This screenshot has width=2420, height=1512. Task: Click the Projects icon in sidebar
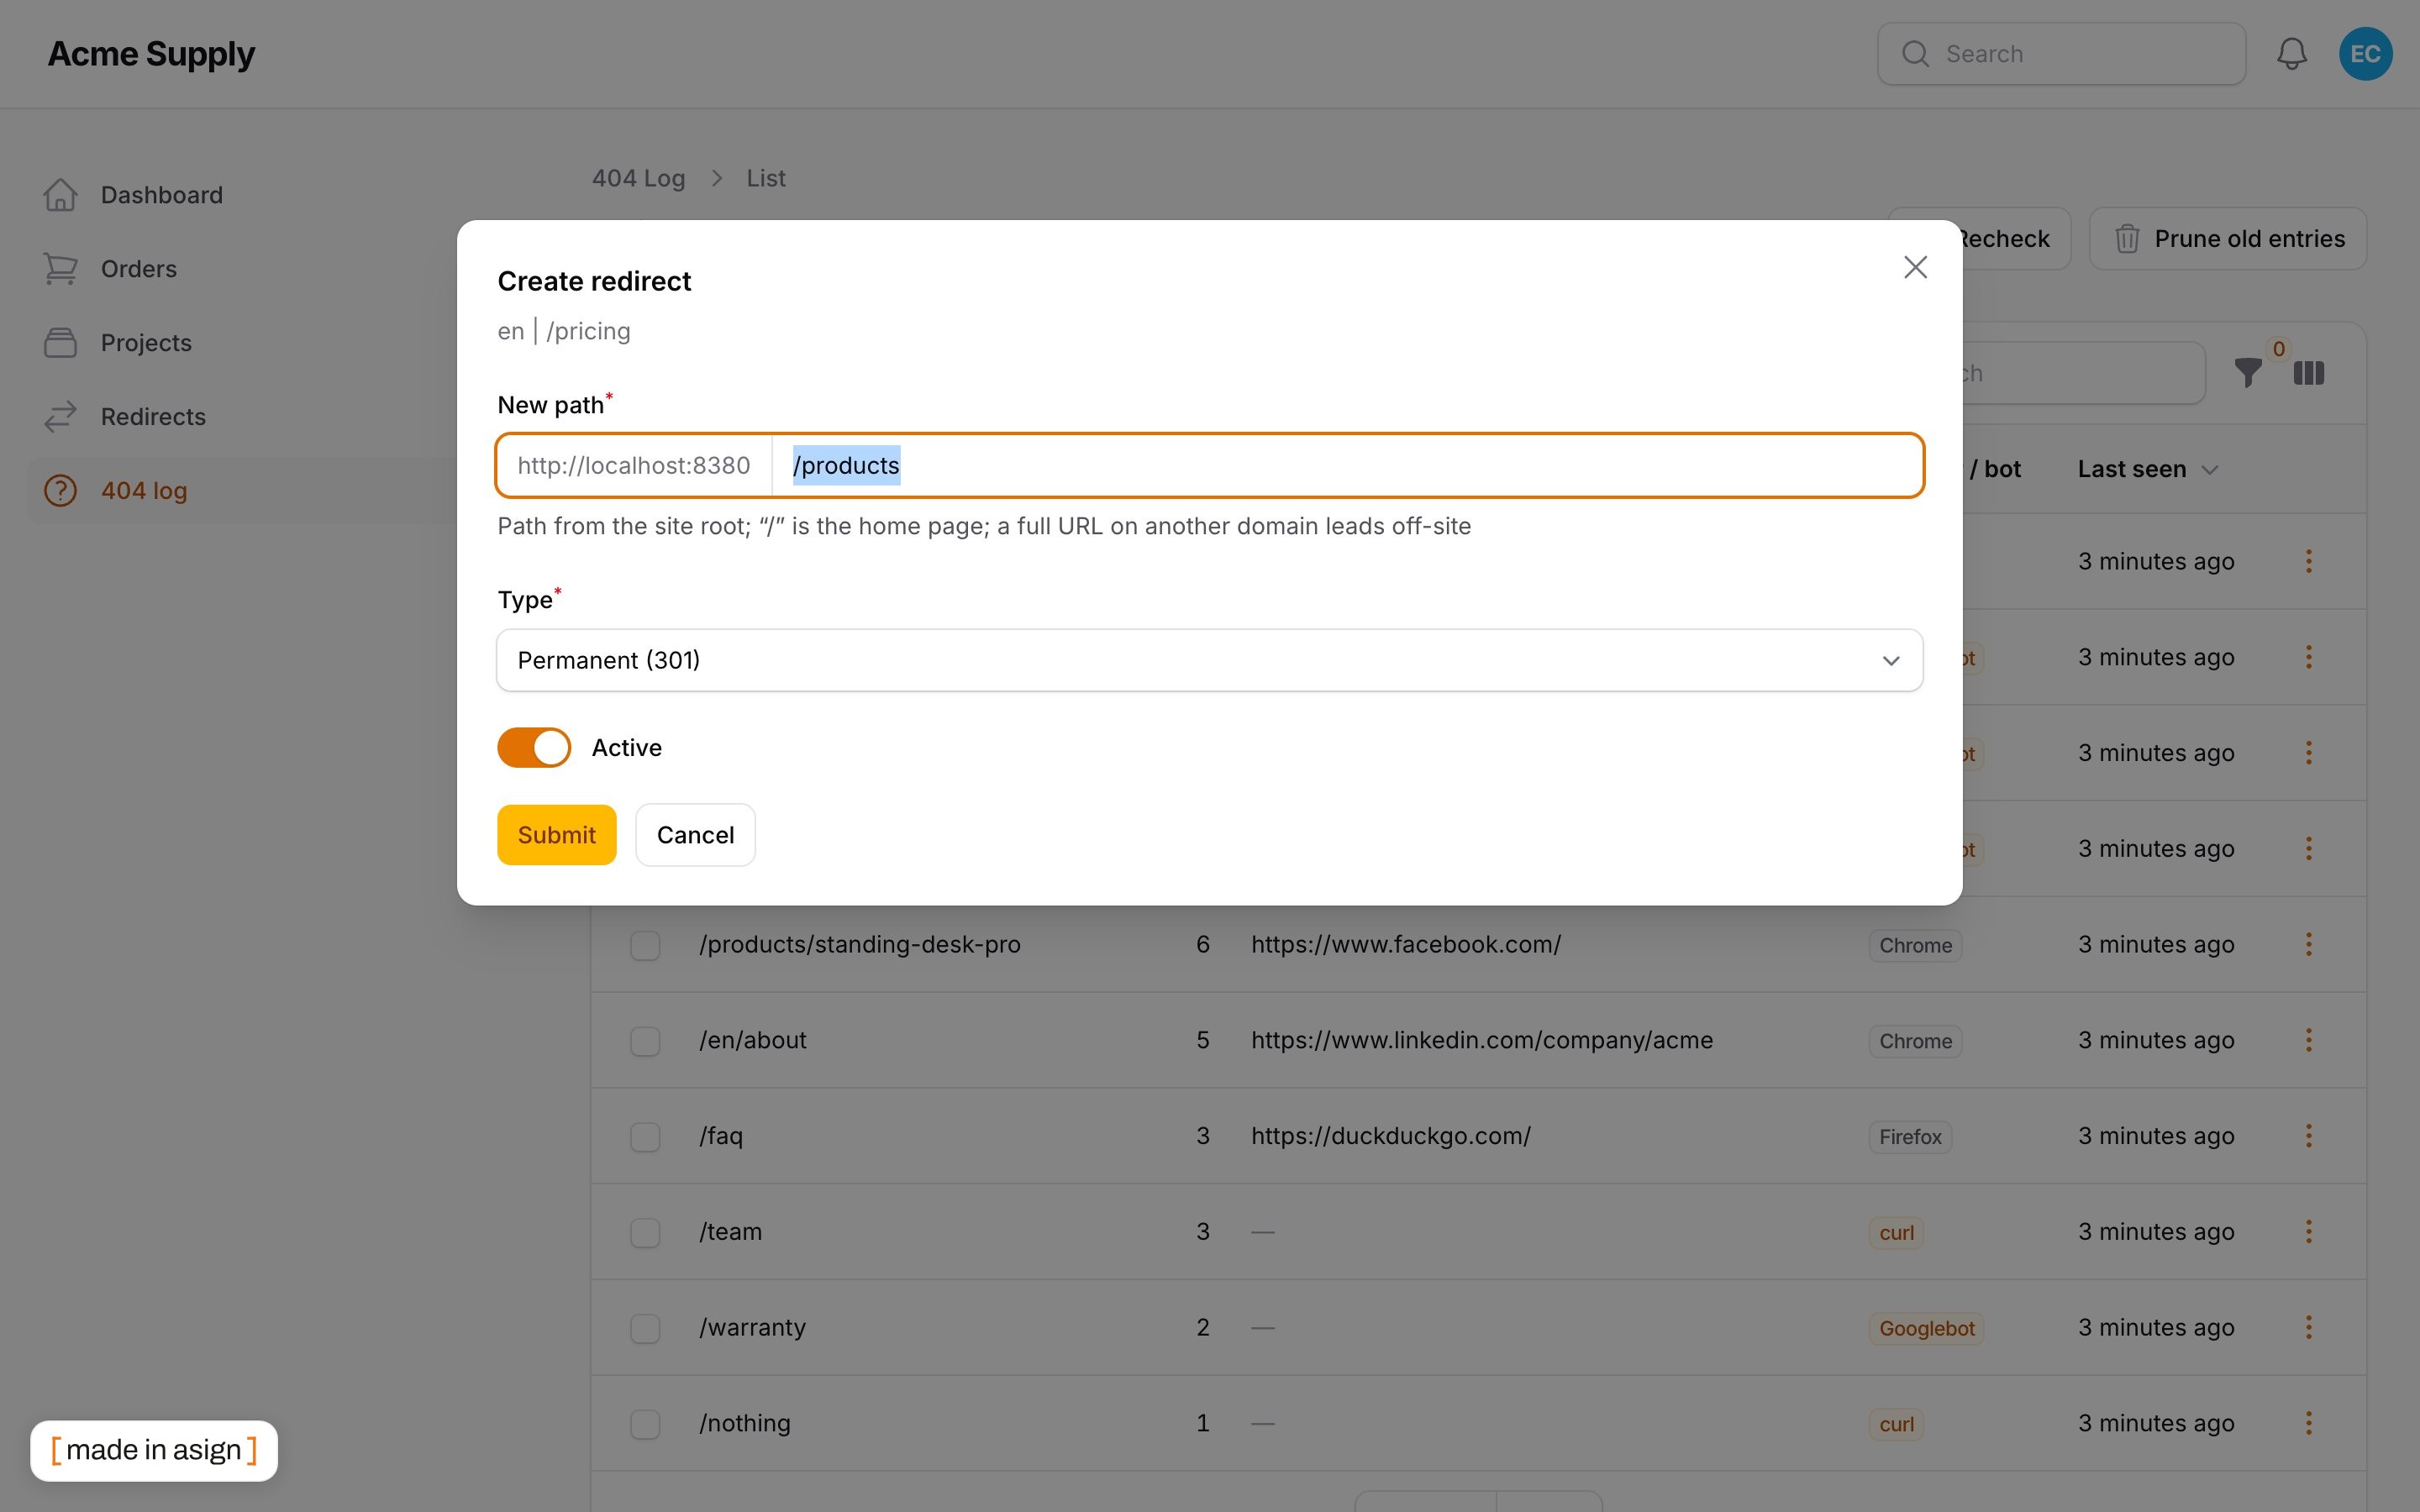click(60, 343)
